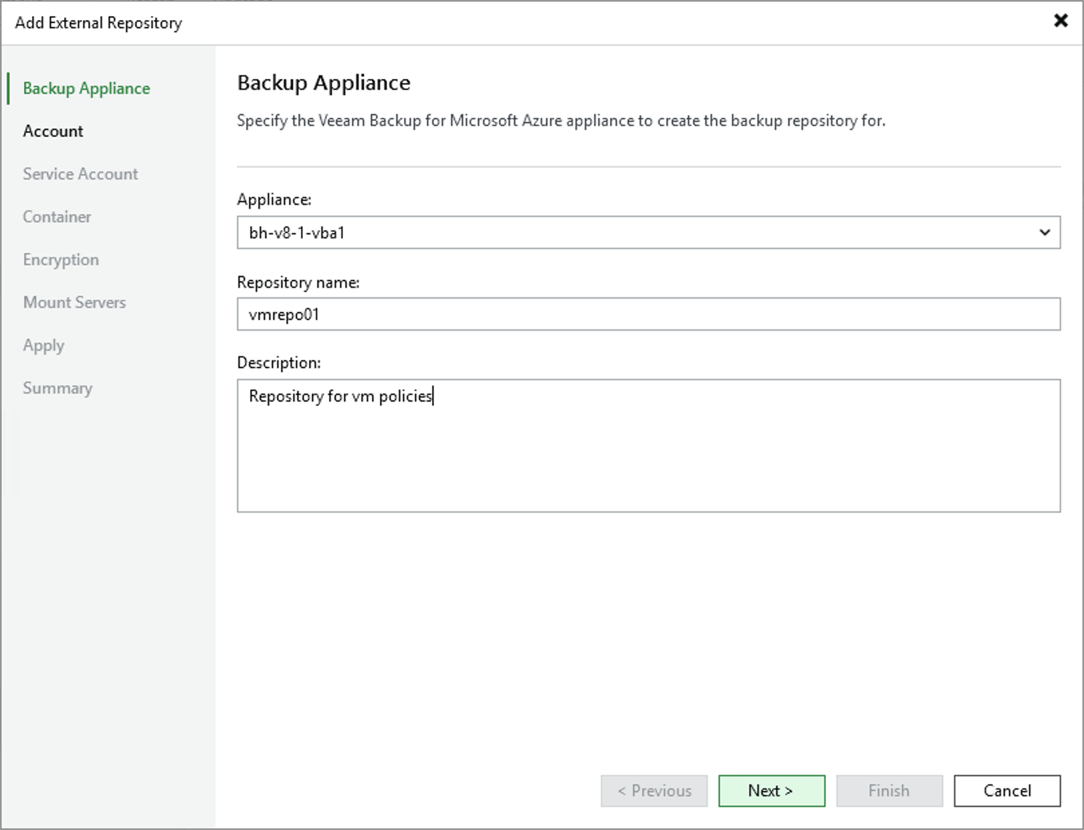The width and height of the screenshot is (1084, 830).
Task: Go to the Service Account step
Action: [80, 174]
